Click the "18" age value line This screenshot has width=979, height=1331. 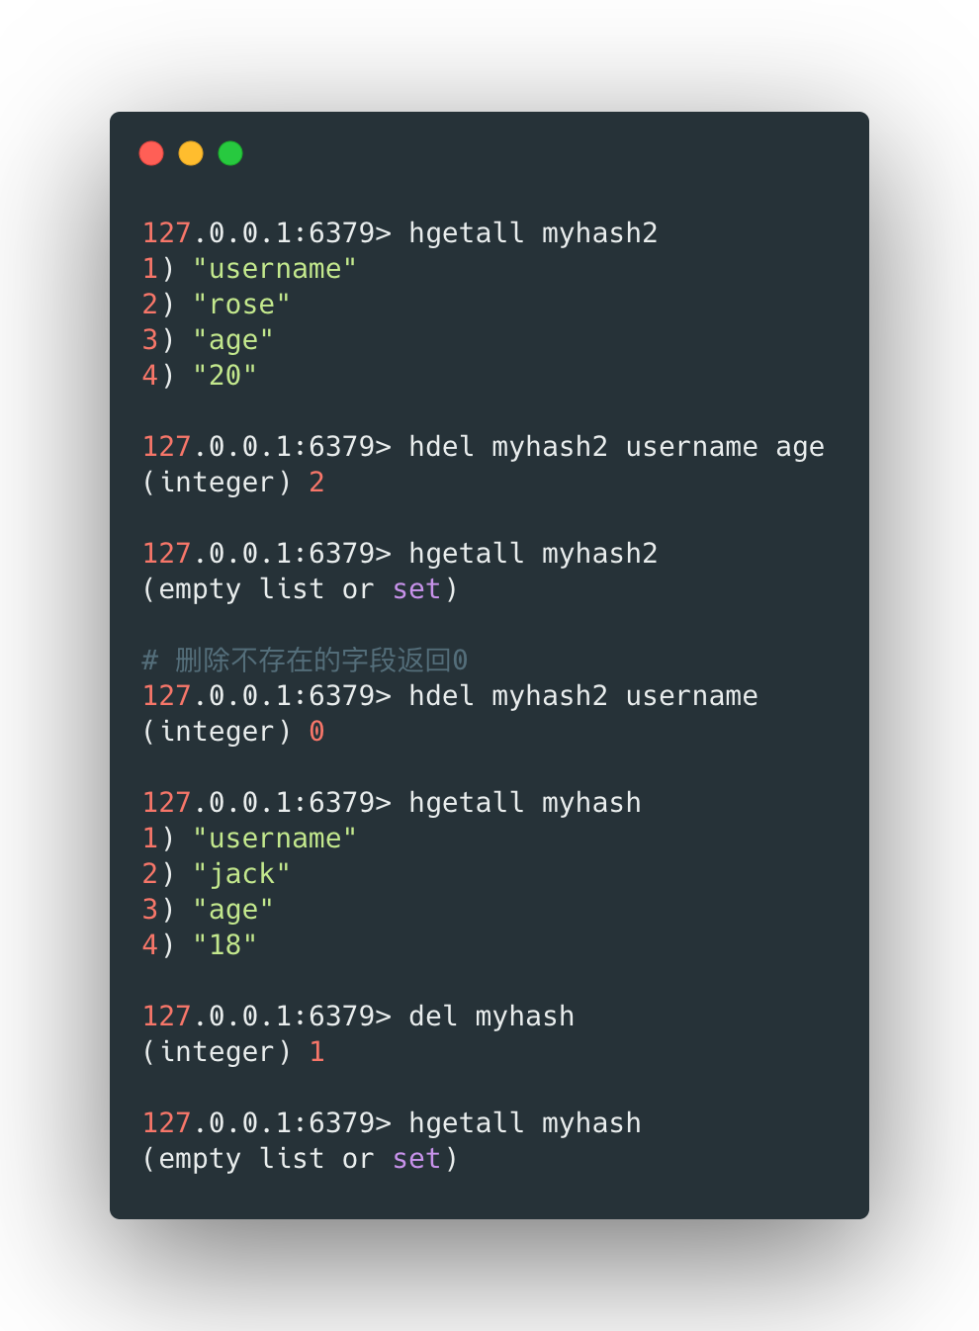tap(224, 945)
